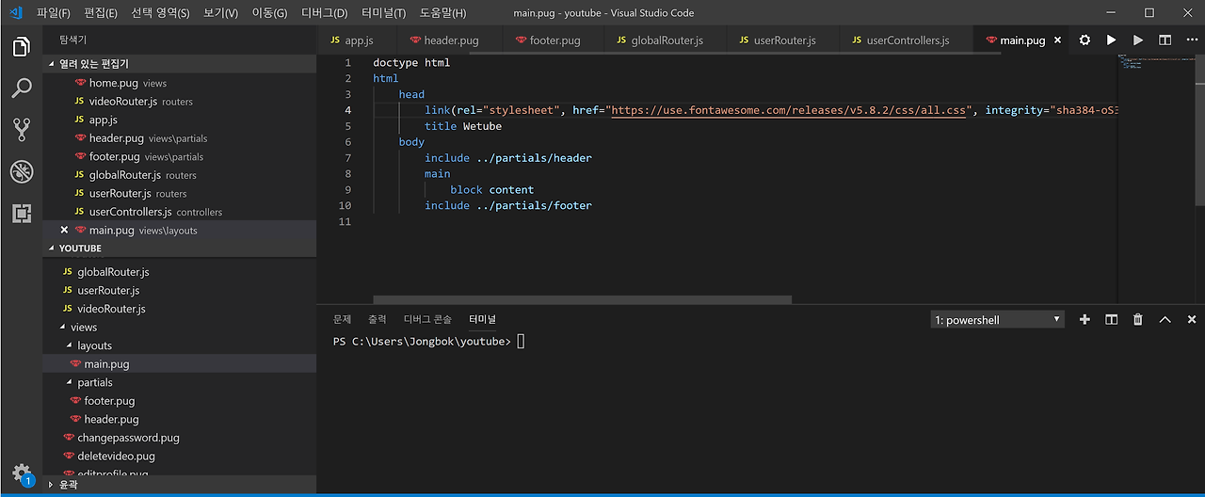The image size is (1205, 497).
Task: Open the Manage gear icon with badge
Action: point(21,473)
